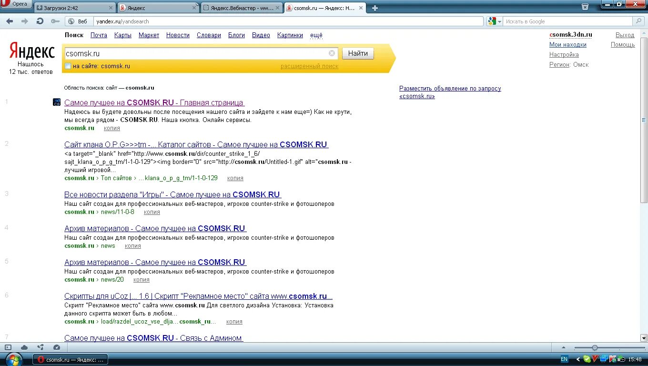
Task: Open the Маркет service link
Action: (x=149, y=35)
